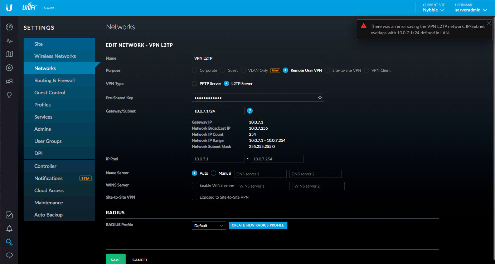495x264 pixels.
Task: Check Exposed to Site-to-Site VPN
Action: point(195,197)
